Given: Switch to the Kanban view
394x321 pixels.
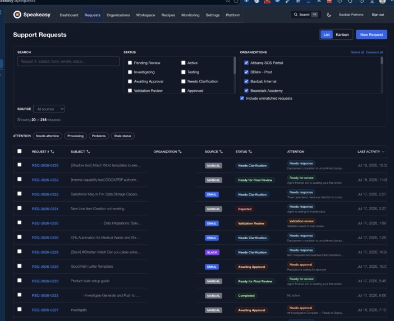Looking at the screenshot, I should [x=342, y=35].
